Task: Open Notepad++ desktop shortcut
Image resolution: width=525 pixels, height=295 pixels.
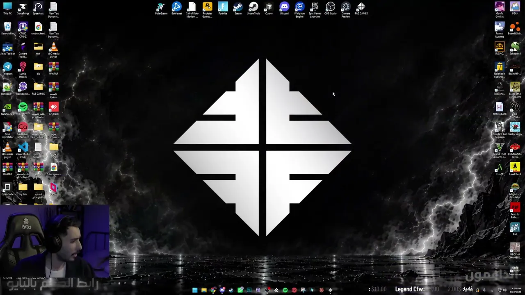Action: coord(7,89)
